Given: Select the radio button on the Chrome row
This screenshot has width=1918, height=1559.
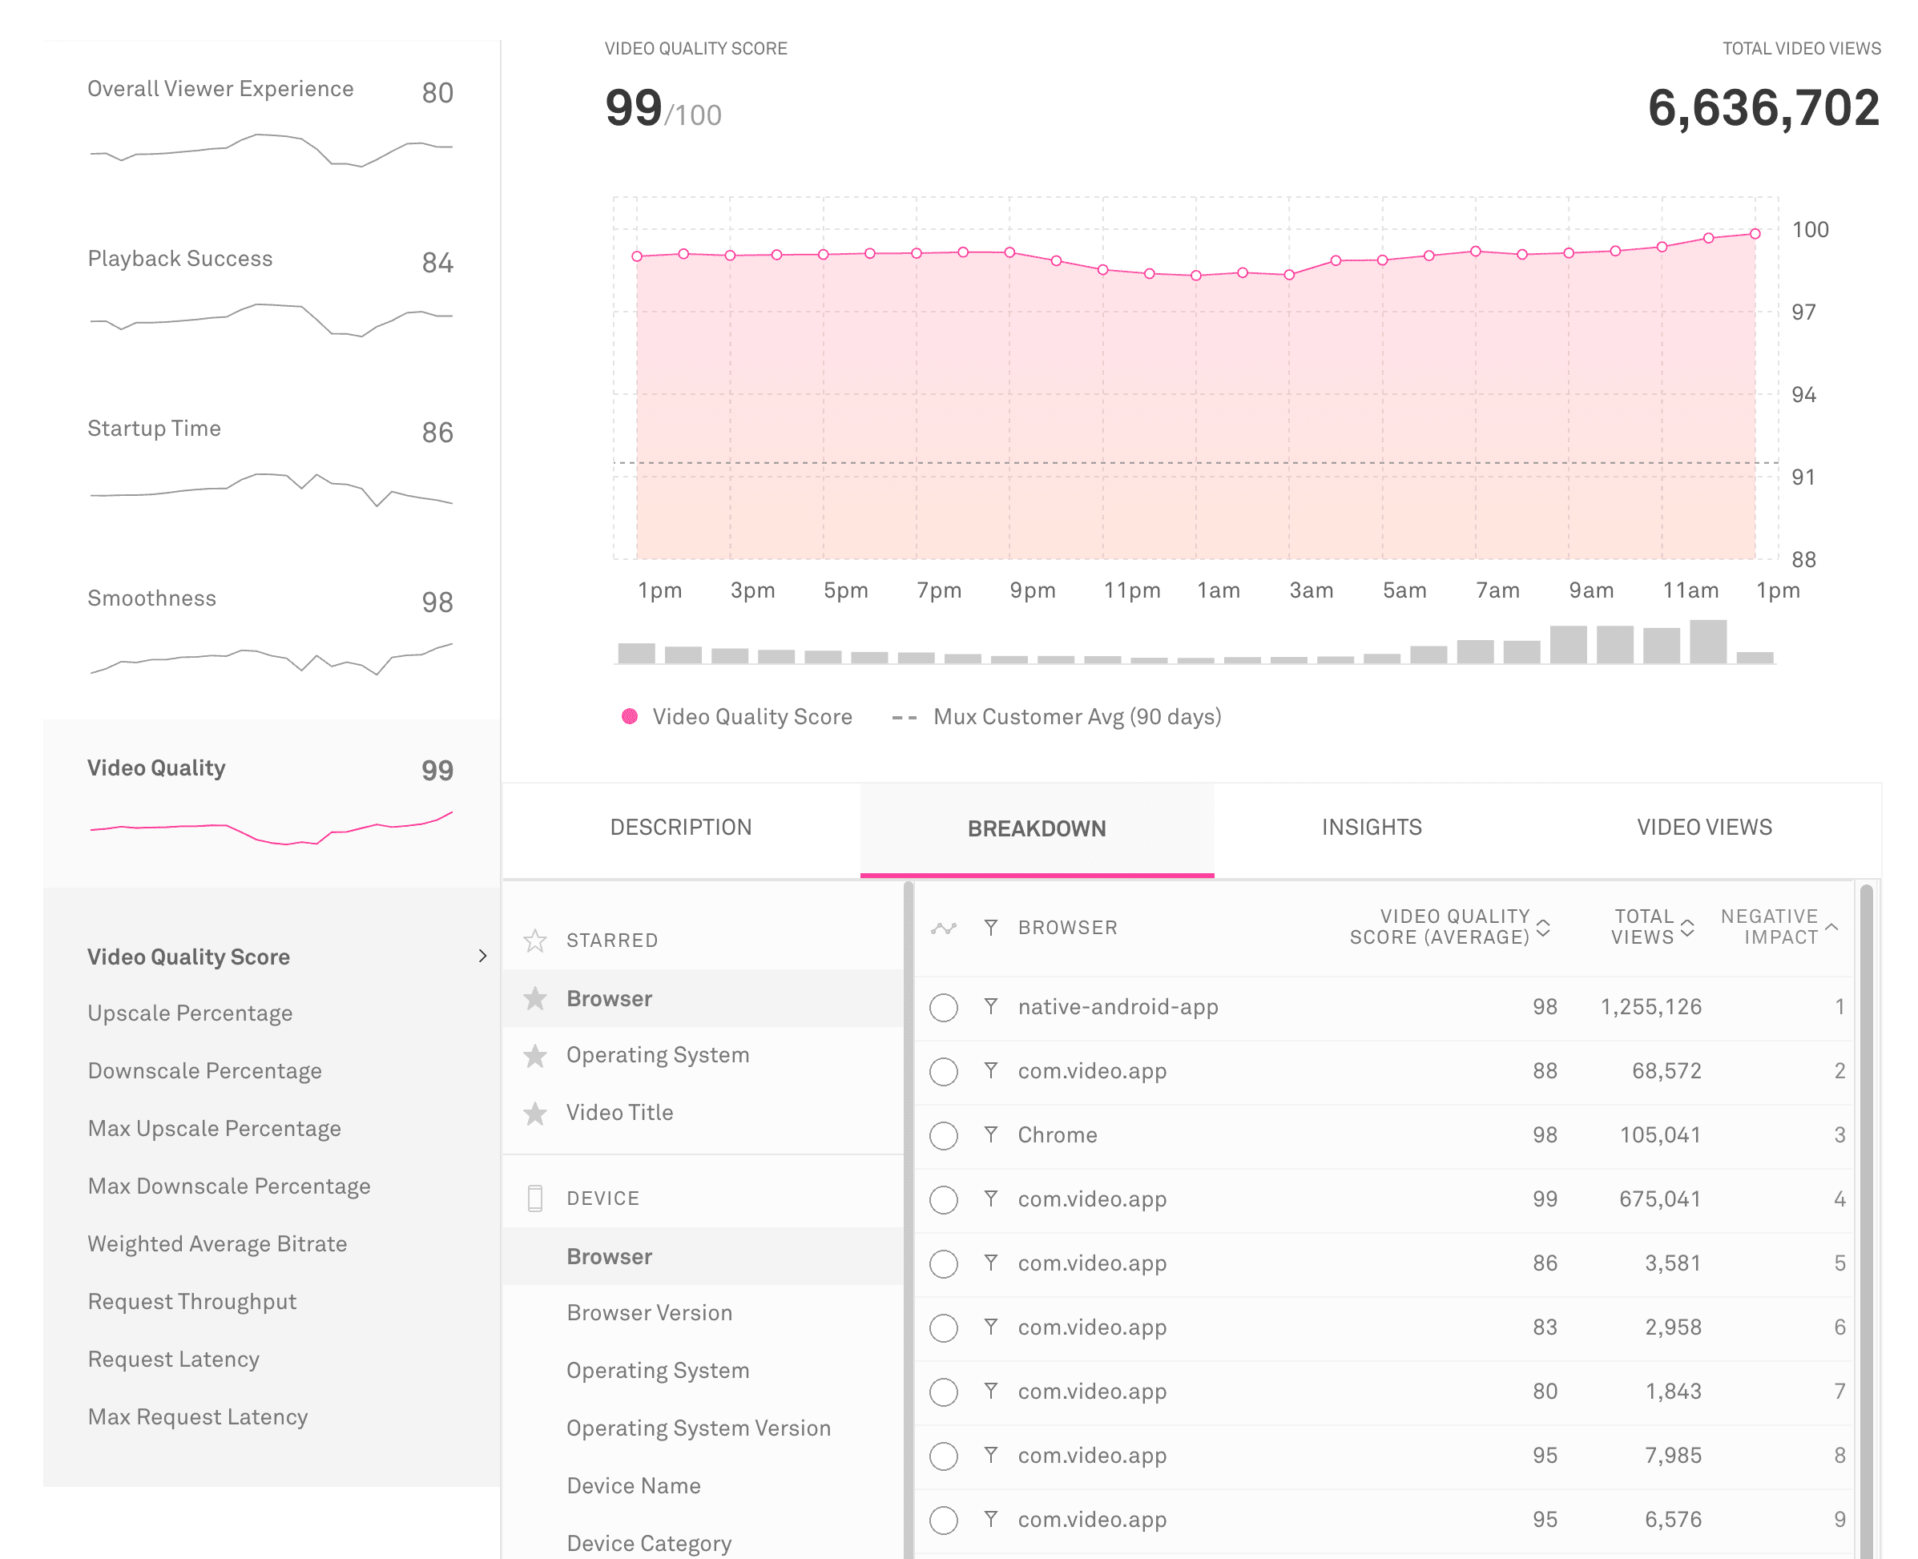Looking at the screenshot, I should [x=944, y=1135].
